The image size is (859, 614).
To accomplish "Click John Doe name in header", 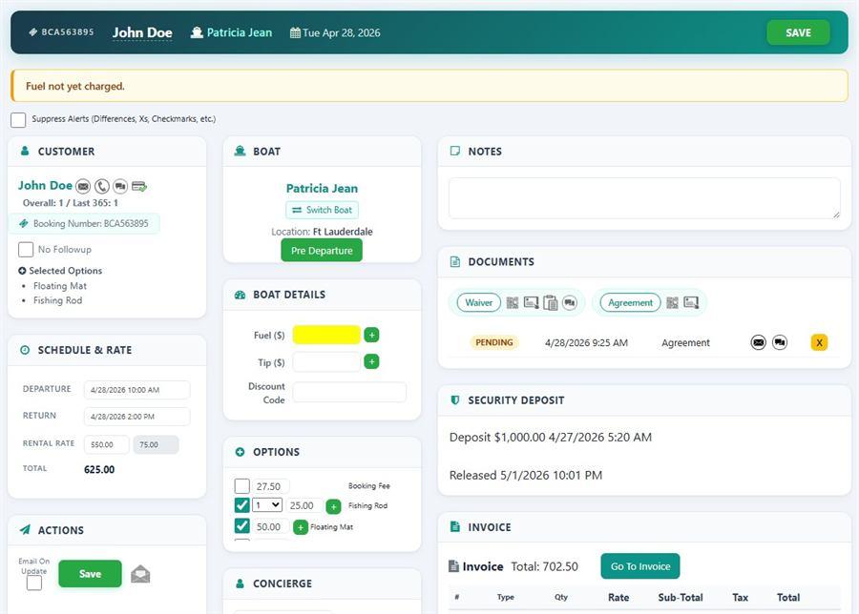I will [x=142, y=32].
